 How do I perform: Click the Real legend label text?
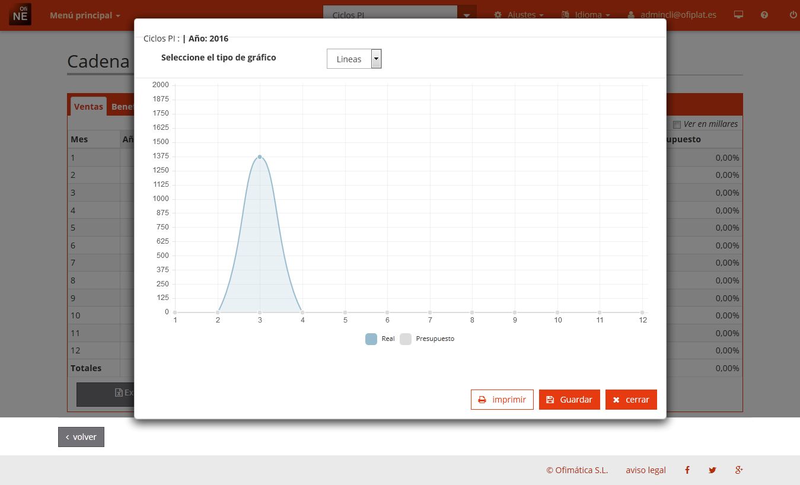[388, 339]
